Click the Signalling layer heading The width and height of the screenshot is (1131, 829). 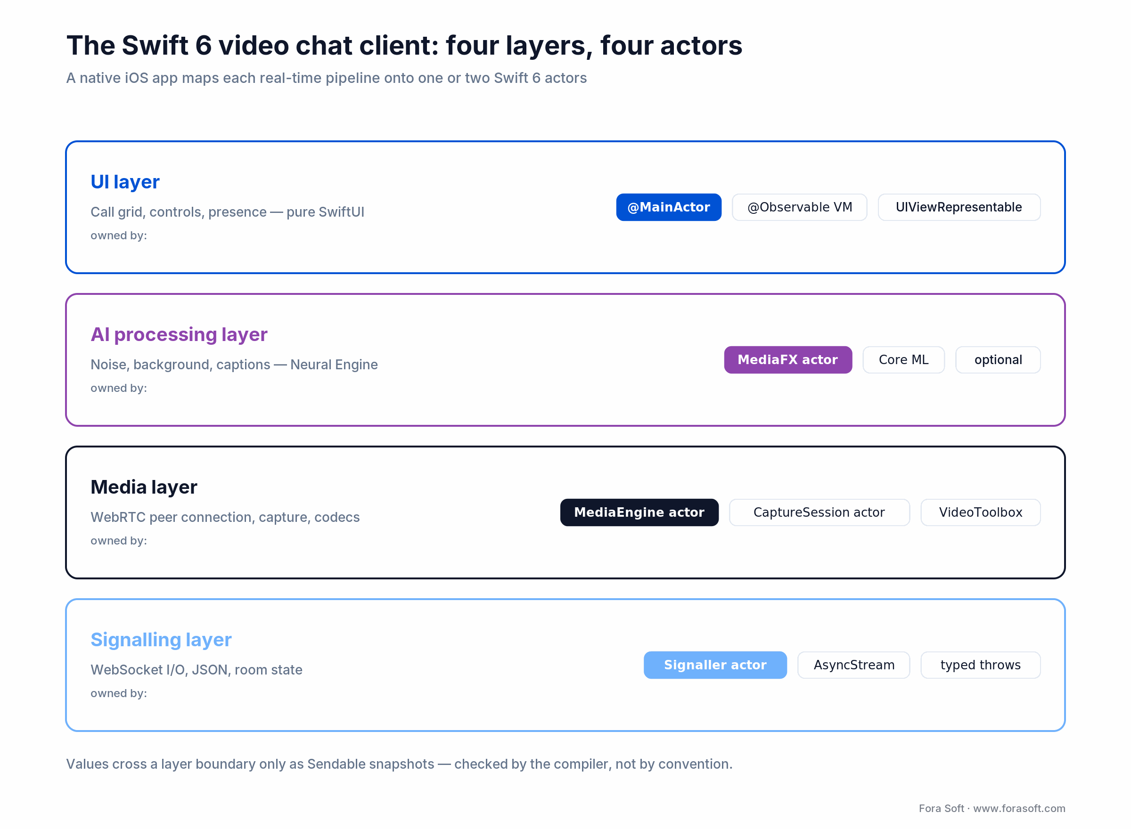pos(161,640)
